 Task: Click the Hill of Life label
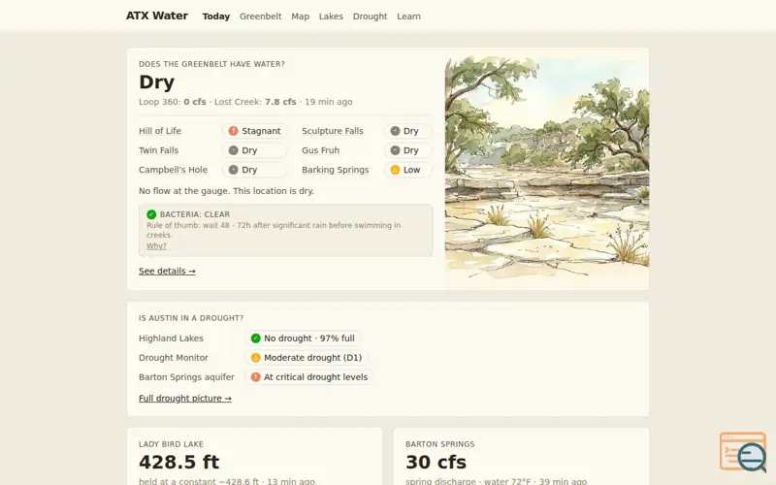pos(160,131)
